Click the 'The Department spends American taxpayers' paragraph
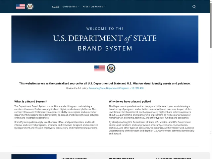The image size is (212, 159). (x=150, y=112)
